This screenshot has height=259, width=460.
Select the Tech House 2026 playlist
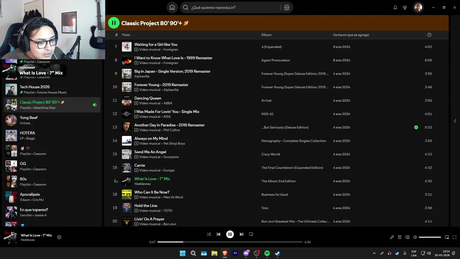click(x=52, y=90)
